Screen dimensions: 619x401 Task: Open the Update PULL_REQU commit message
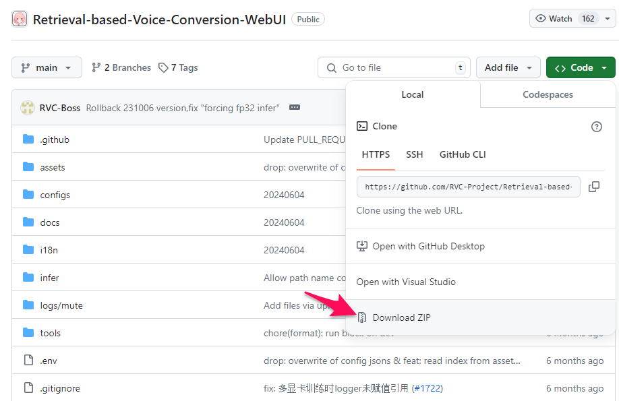pos(304,140)
